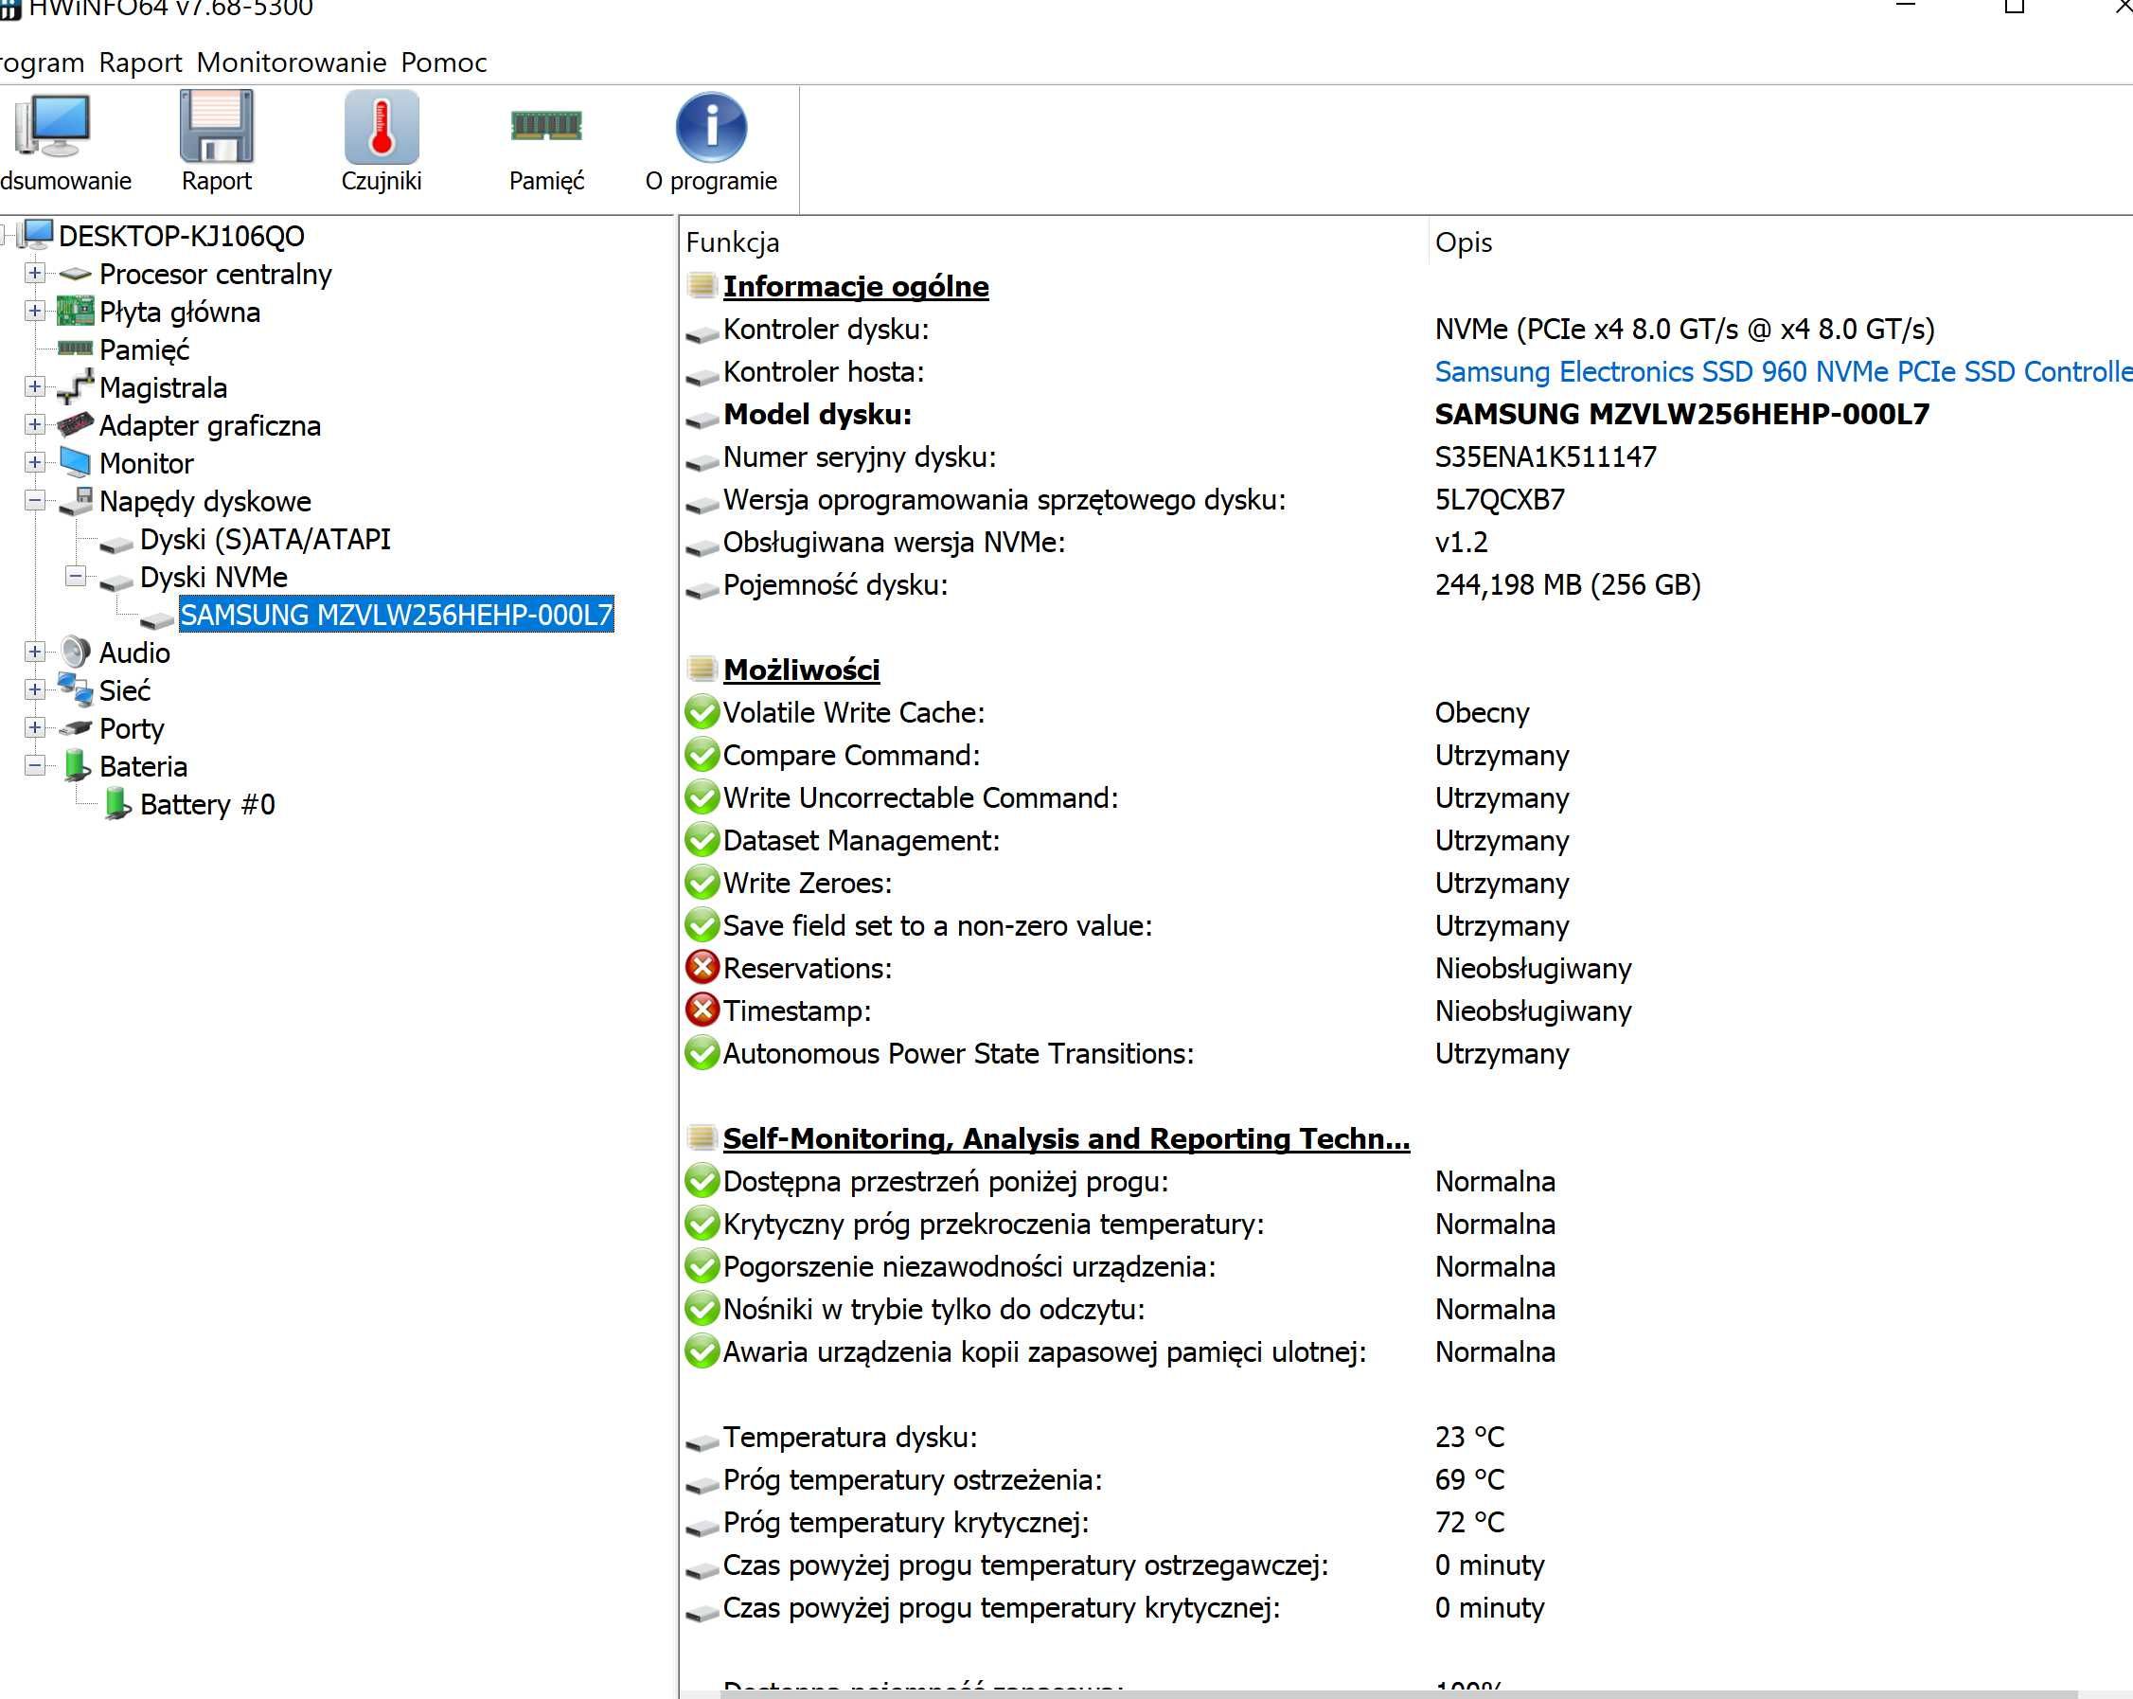This screenshot has width=2133, height=1699.
Task: Select Procesor centralny in the tree
Action: pos(215,274)
